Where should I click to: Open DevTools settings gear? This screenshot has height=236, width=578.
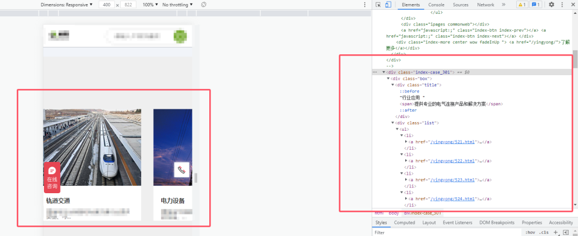pos(551,5)
